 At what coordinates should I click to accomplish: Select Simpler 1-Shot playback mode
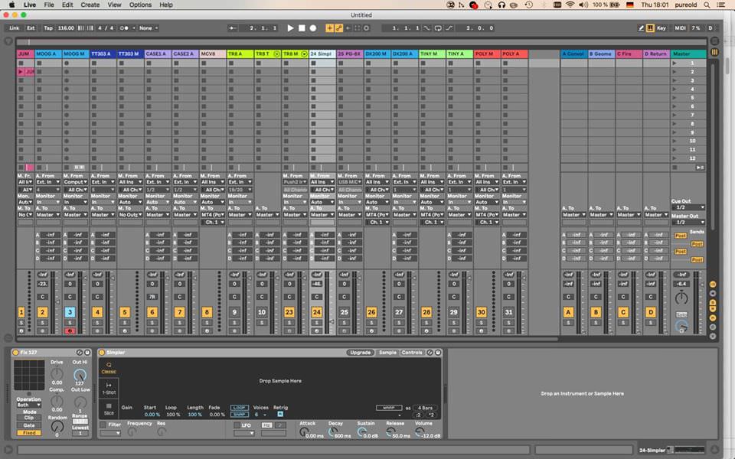[x=109, y=389]
